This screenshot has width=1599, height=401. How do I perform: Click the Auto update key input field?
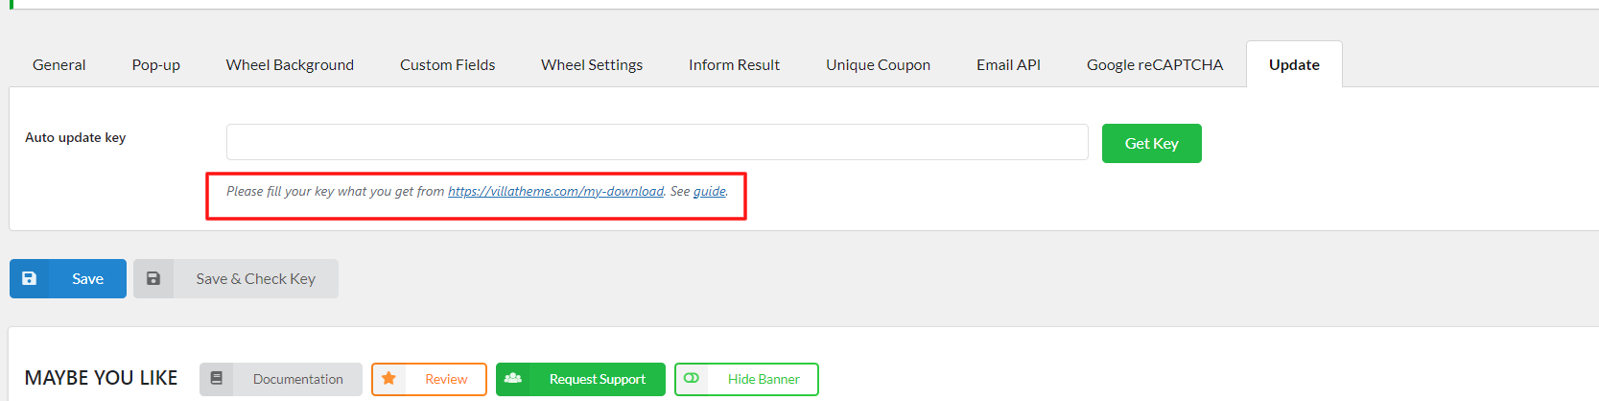coord(657,142)
